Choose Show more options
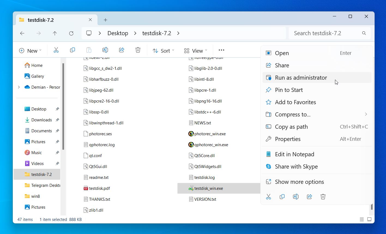 pyautogui.click(x=317, y=182)
